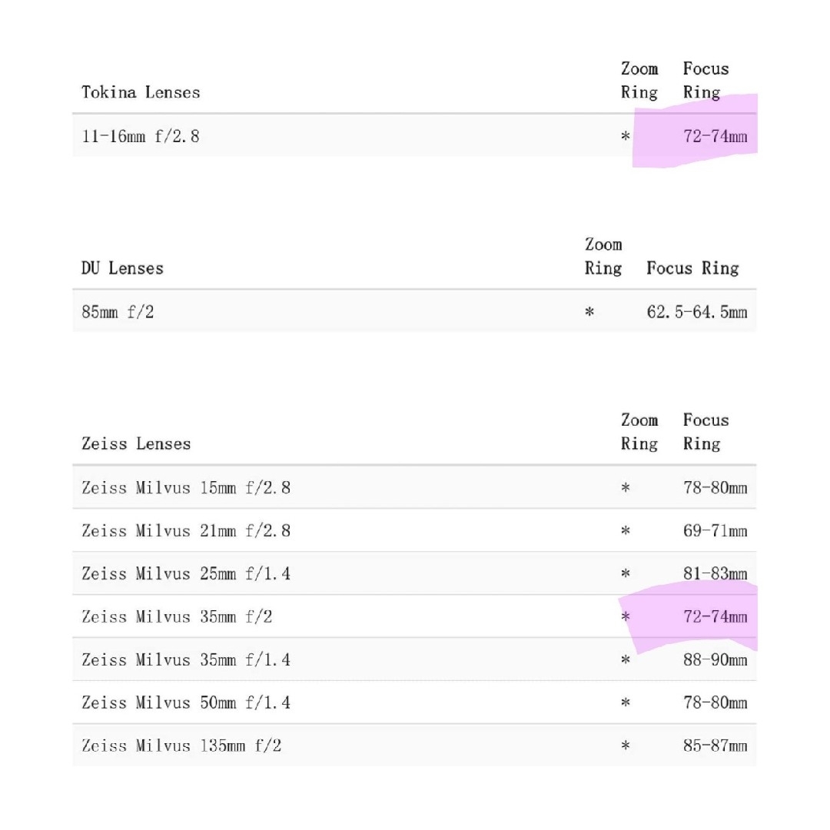Click the DU Lenses table heading
Viewport: 830px width, 830px height.
click(x=122, y=268)
